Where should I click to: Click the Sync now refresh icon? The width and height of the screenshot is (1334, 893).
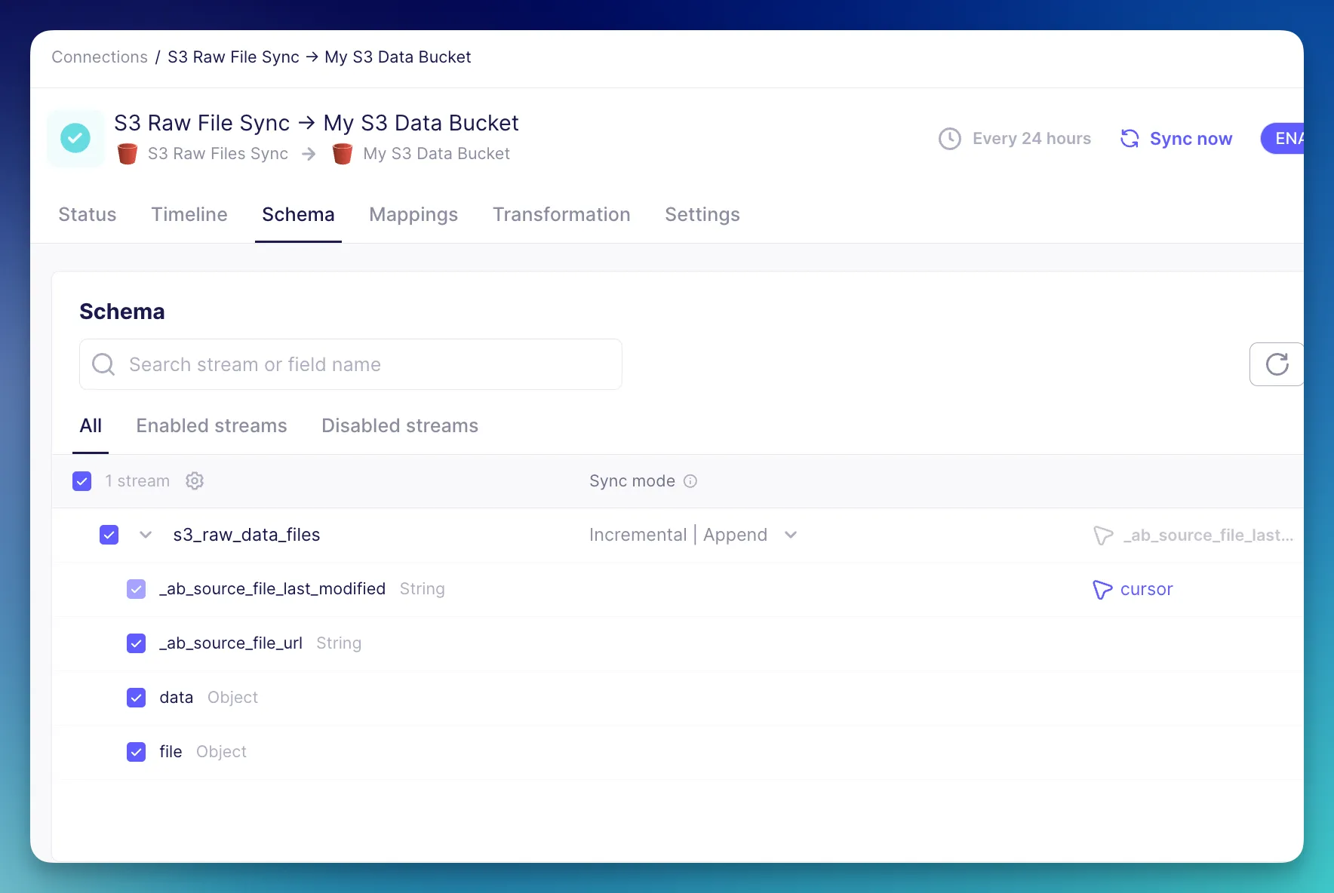(1130, 139)
